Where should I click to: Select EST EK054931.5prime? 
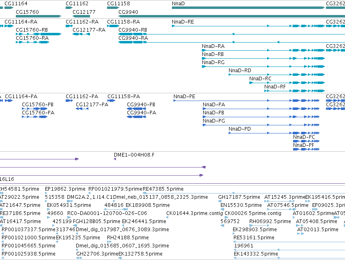pyautogui.click(x=69, y=205)
